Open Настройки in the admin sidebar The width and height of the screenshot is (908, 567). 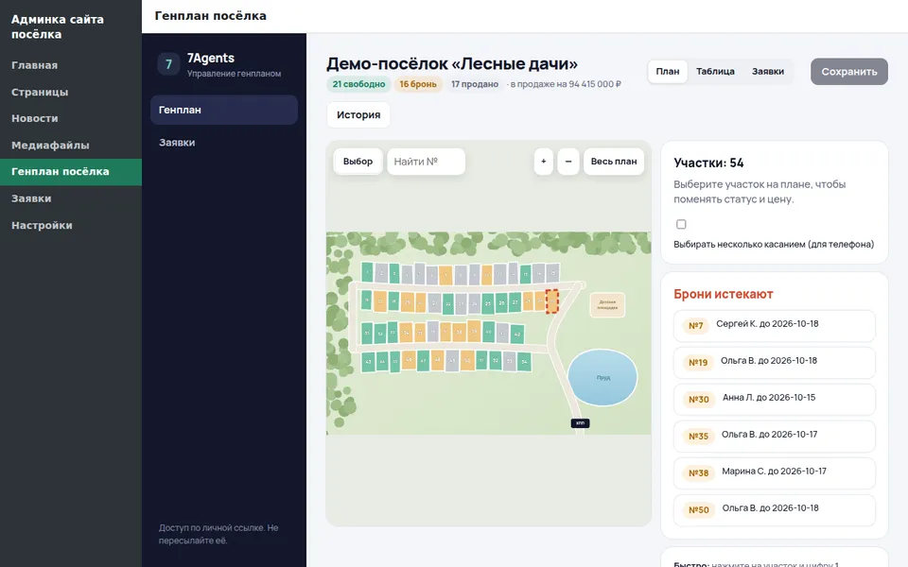[71, 225]
